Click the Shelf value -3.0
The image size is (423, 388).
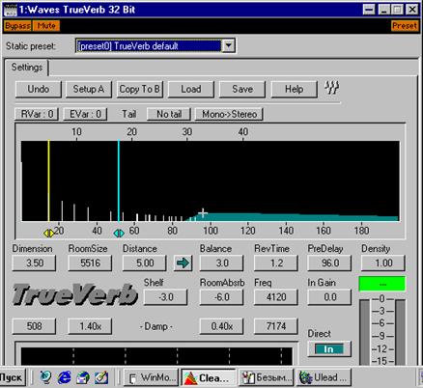coord(165,297)
